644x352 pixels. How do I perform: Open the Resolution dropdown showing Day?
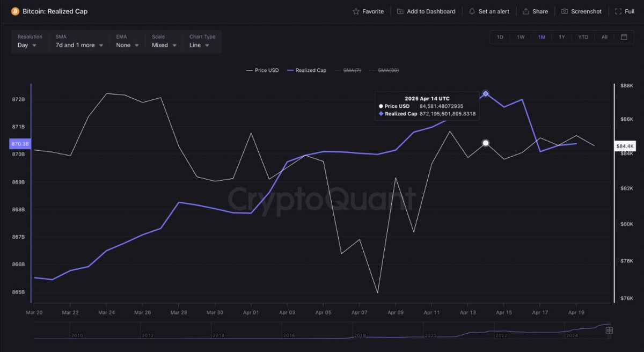tap(26, 45)
